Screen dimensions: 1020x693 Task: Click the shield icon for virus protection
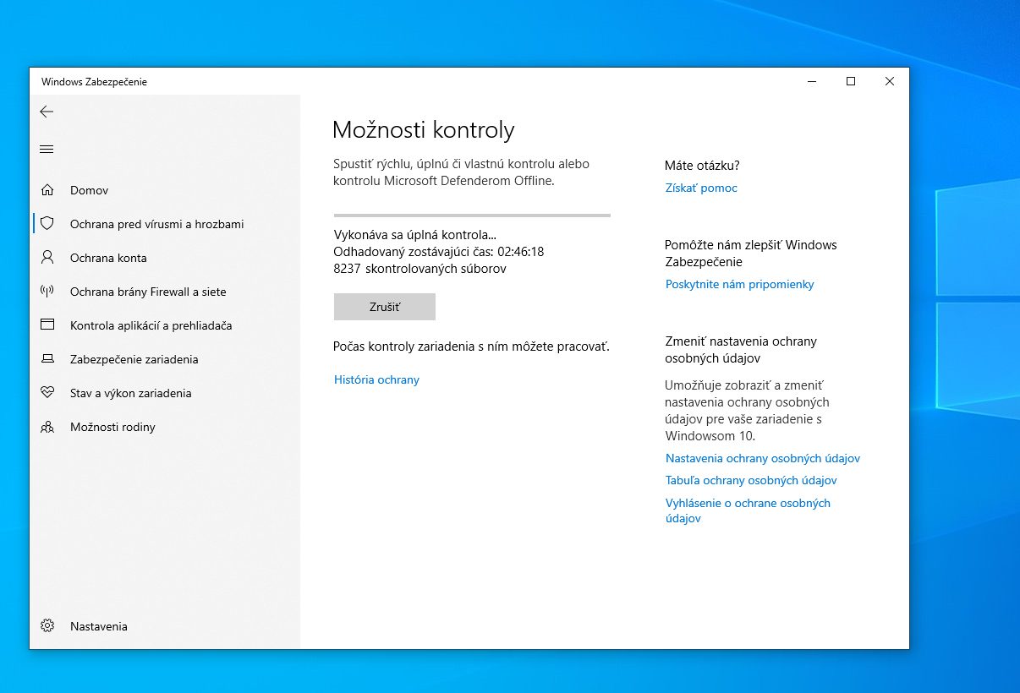pyautogui.click(x=47, y=224)
